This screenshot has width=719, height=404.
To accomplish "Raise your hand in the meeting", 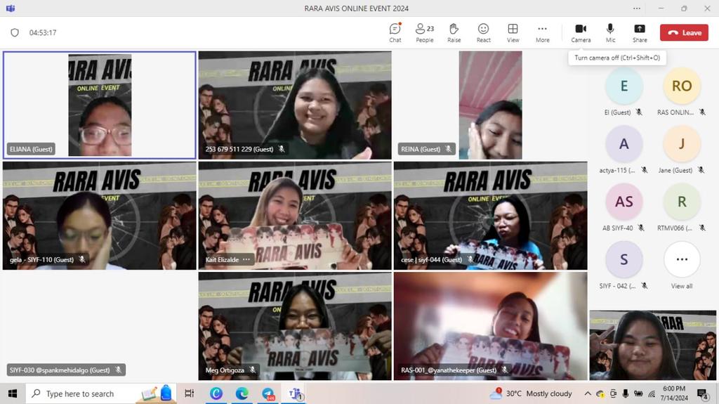I will point(454,32).
